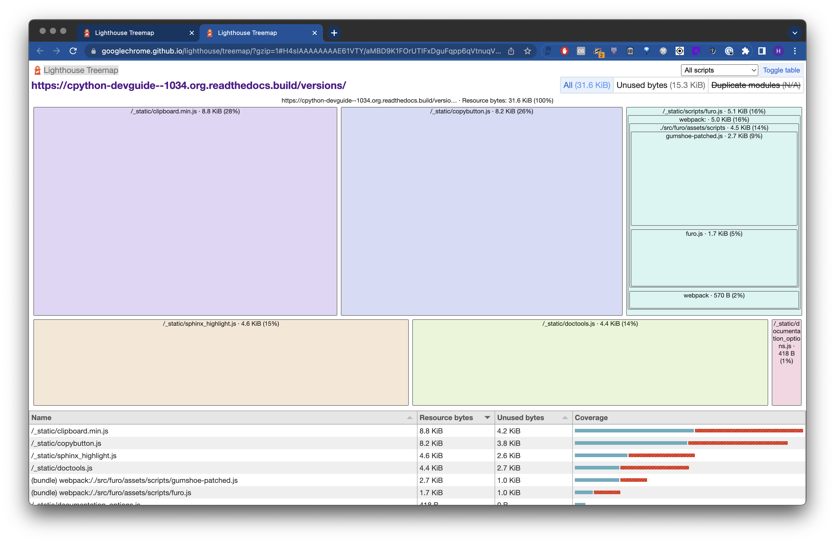This screenshot has width=835, height=543.
Task: Click the copybutton.js coverage bar
Action: coord(681,443)
